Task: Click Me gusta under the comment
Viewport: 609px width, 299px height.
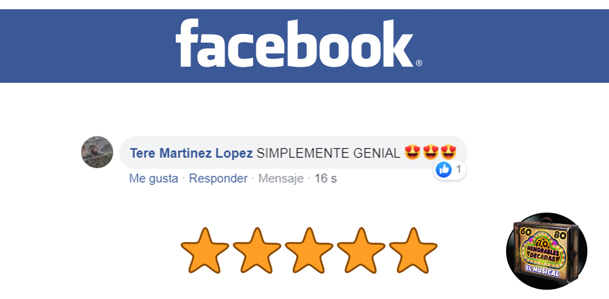Action: (x=153, y=179)
